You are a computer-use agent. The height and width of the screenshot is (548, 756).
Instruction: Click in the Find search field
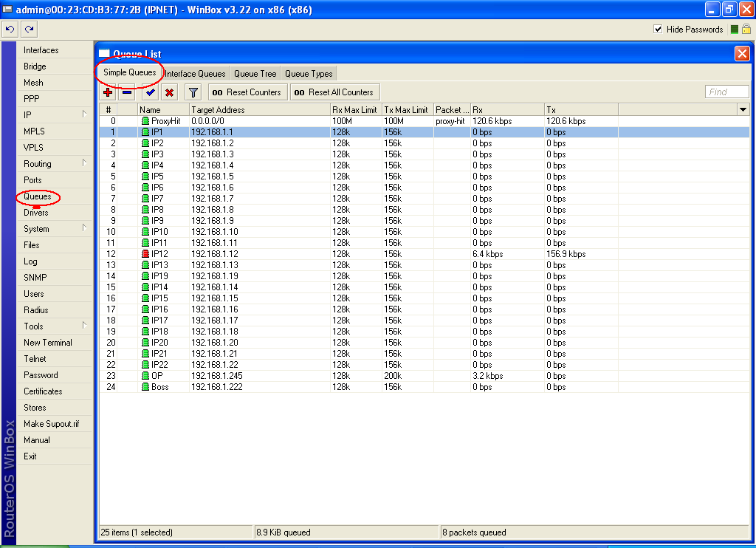click(x=726, y=92)
